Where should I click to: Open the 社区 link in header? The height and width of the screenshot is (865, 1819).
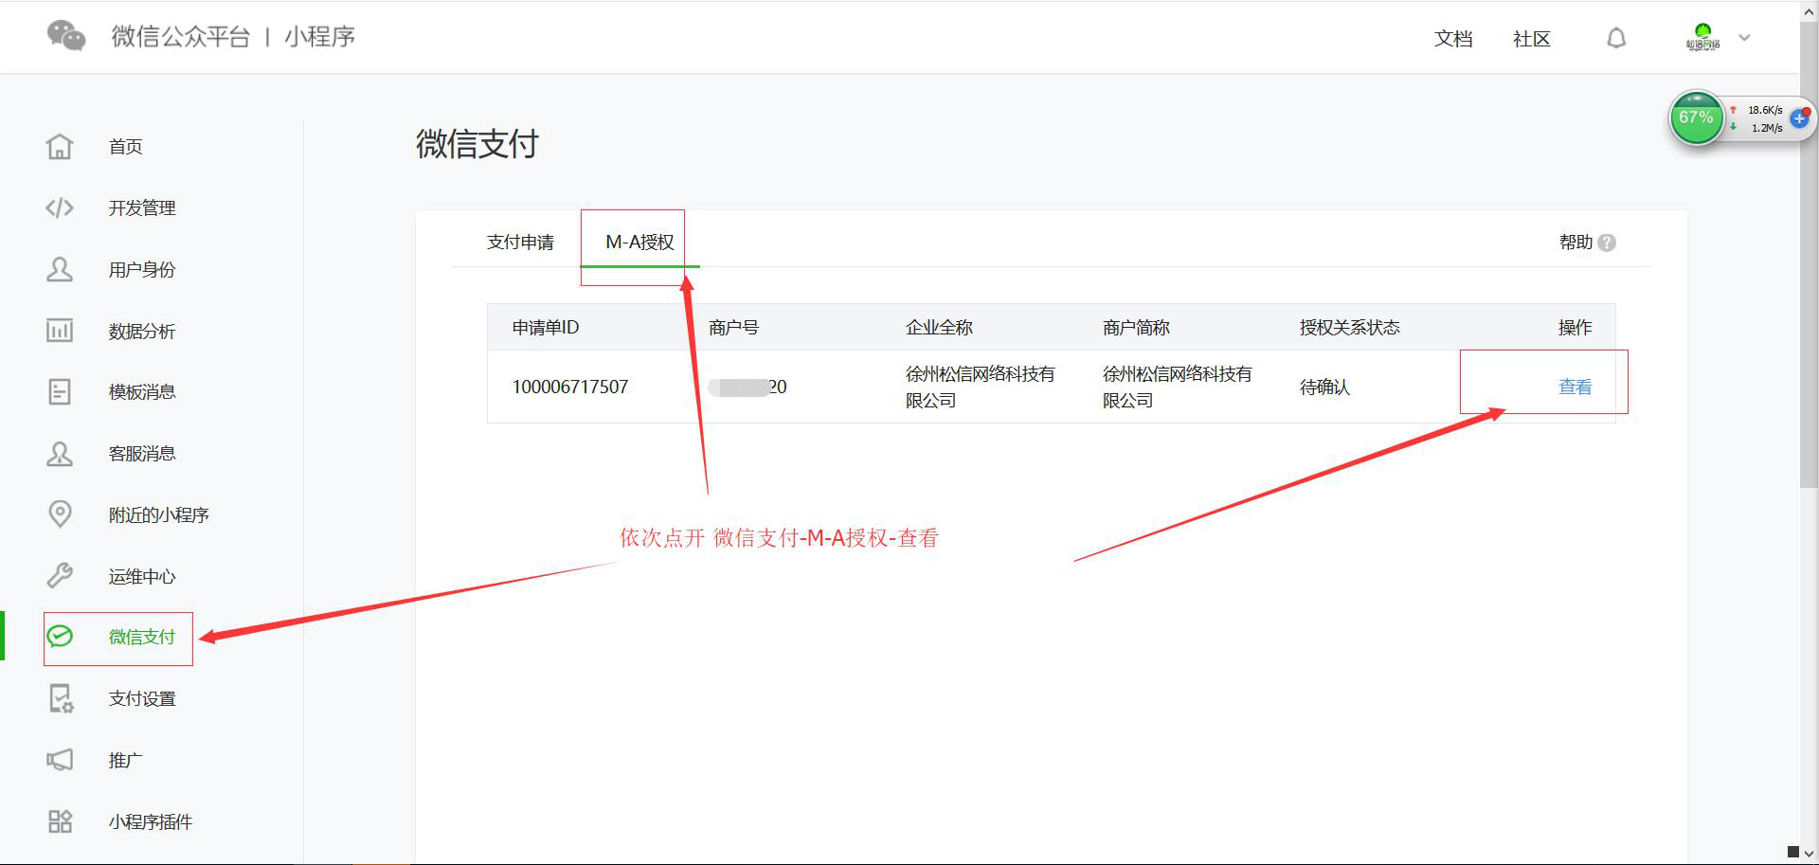pyautogui.click(x=1531, y=39)
